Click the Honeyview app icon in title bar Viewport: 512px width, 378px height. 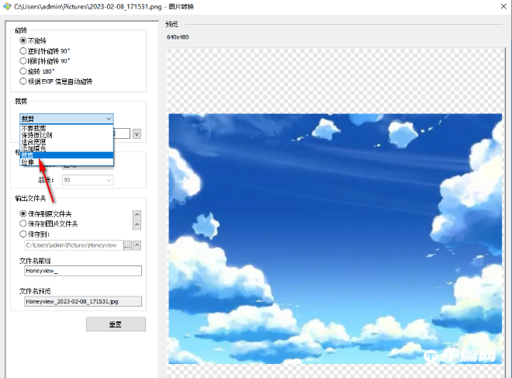pos(6,6)
